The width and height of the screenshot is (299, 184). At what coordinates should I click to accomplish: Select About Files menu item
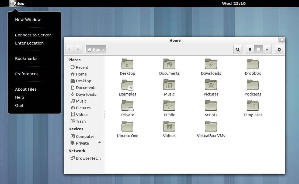point(34,89)
